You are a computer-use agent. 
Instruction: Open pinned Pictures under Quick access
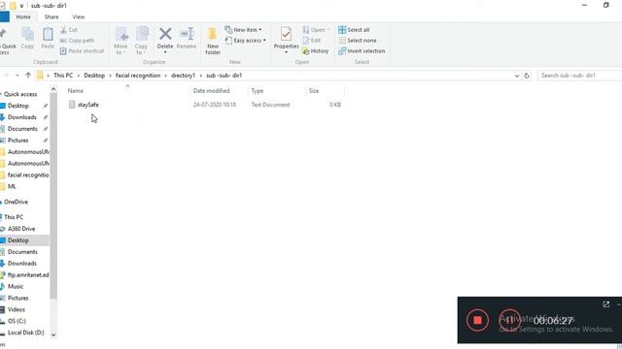[17, 140]
